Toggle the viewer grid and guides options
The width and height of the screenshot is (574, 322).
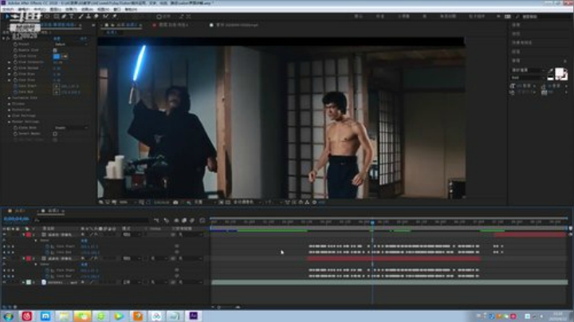[142, 202]
